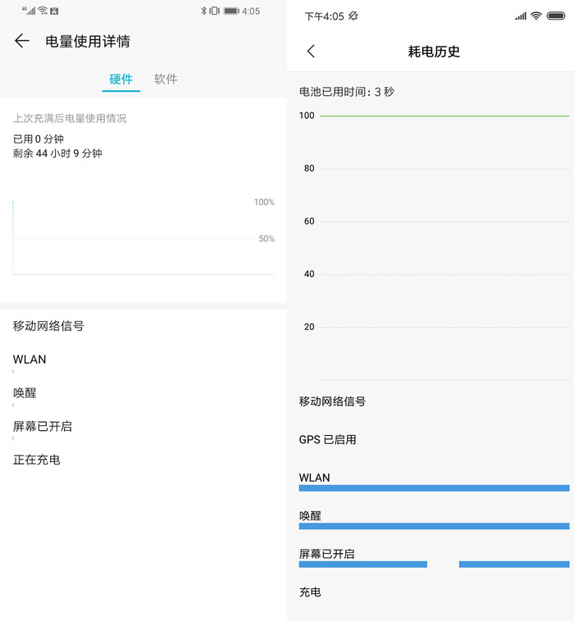Tap the 4:05 clock in left status bar
This screenshot has width=574, height=621.
[251, 11]
